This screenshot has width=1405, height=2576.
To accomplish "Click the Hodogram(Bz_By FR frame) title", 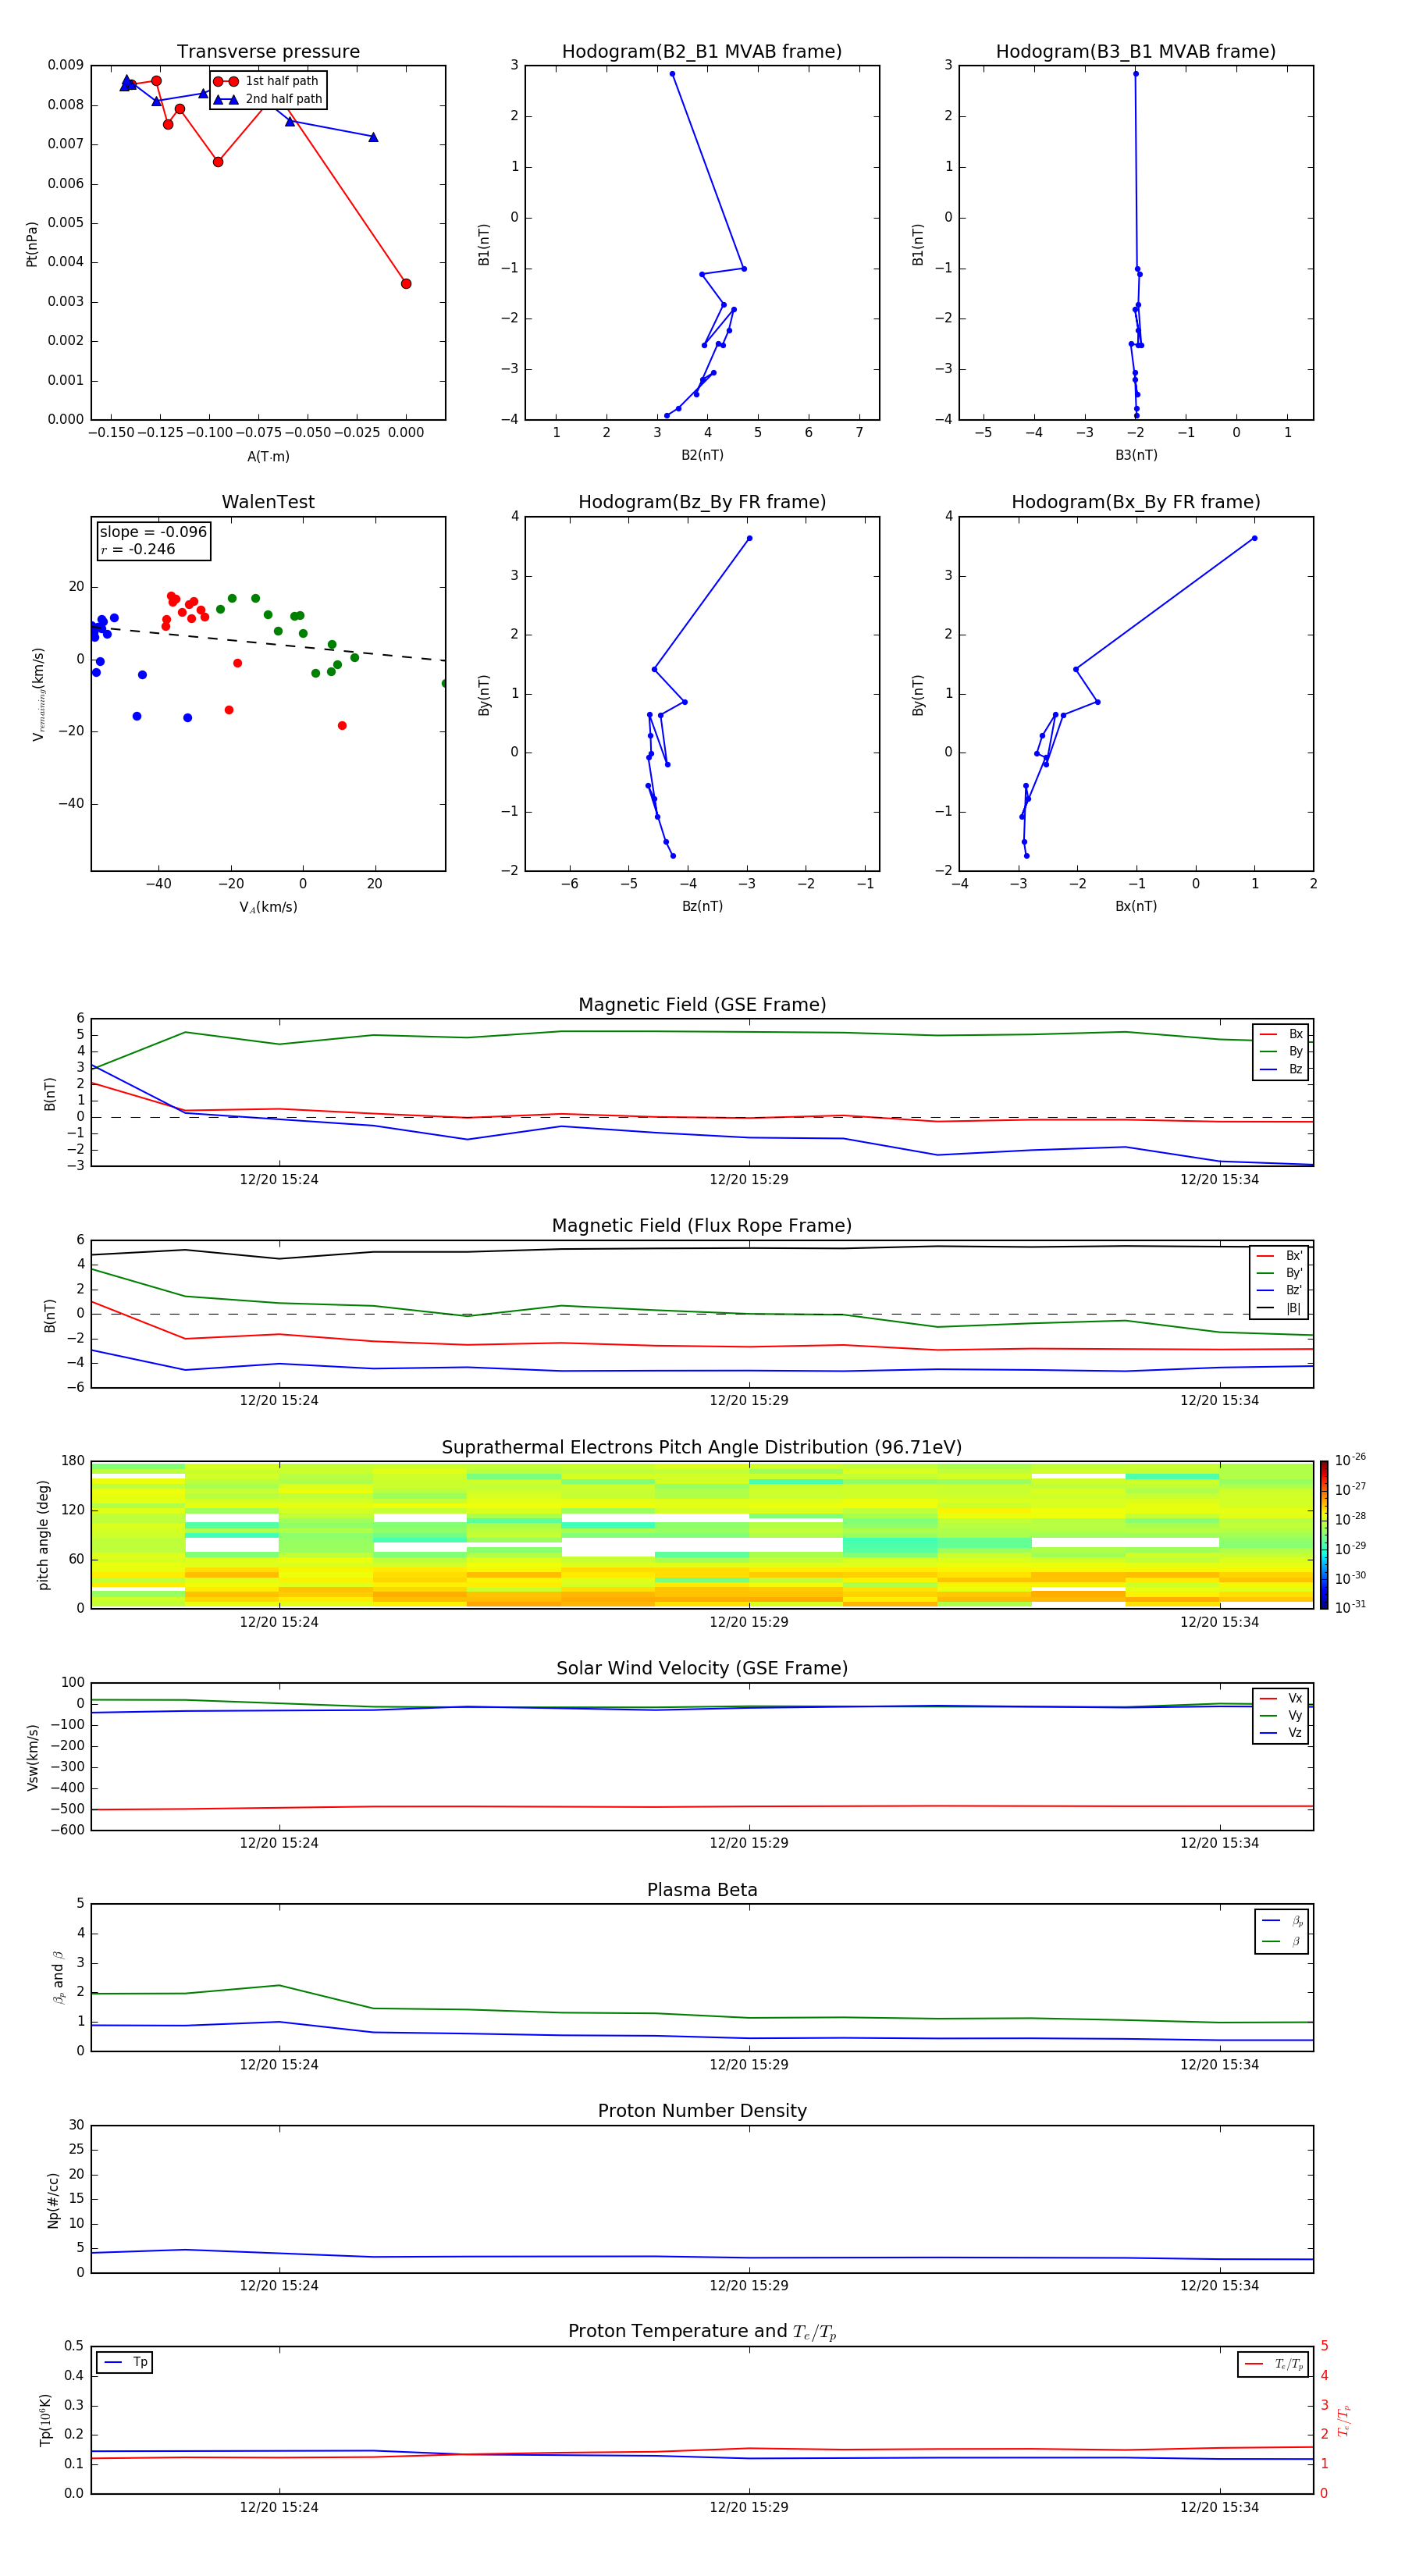I will point(702,502).
